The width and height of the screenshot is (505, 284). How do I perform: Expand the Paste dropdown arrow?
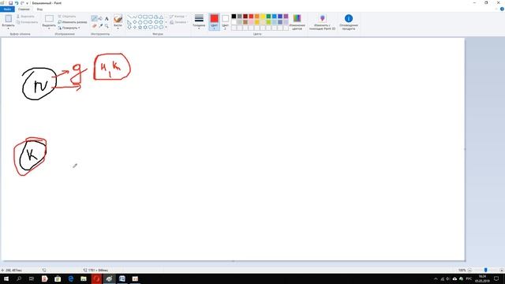click(x=9, y=28)
